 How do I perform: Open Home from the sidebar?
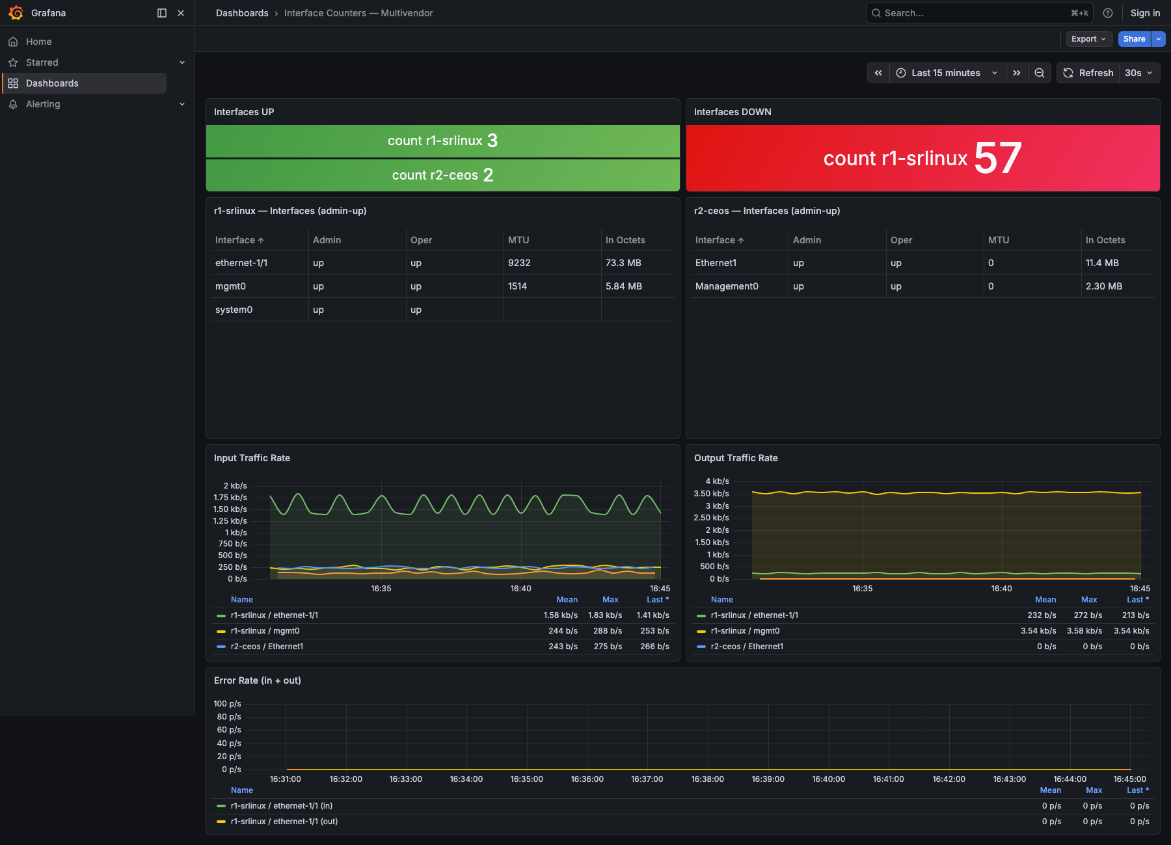coord(39,42)
